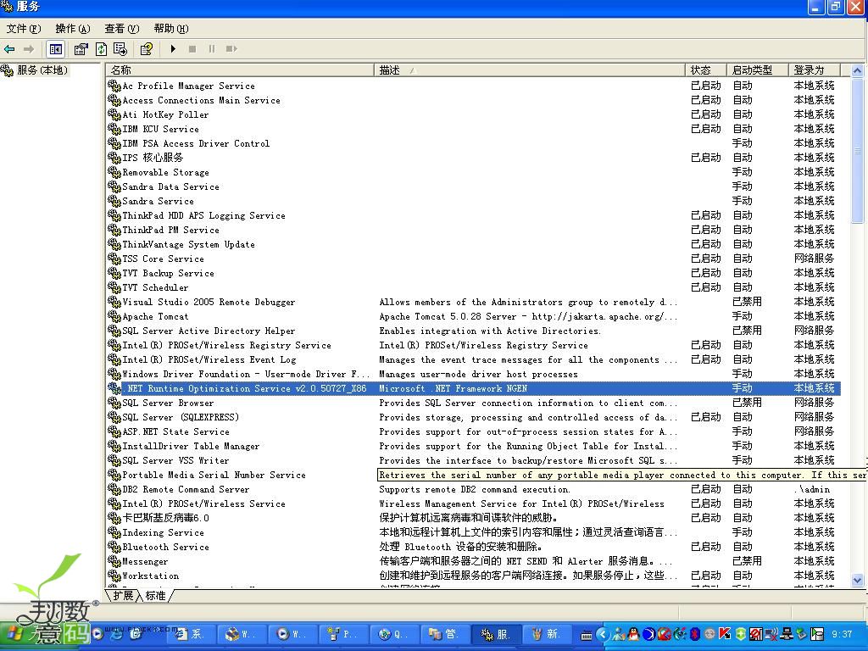Start the selected service with the play icon
The image size is (868, 651).
[x=173, y=49]
